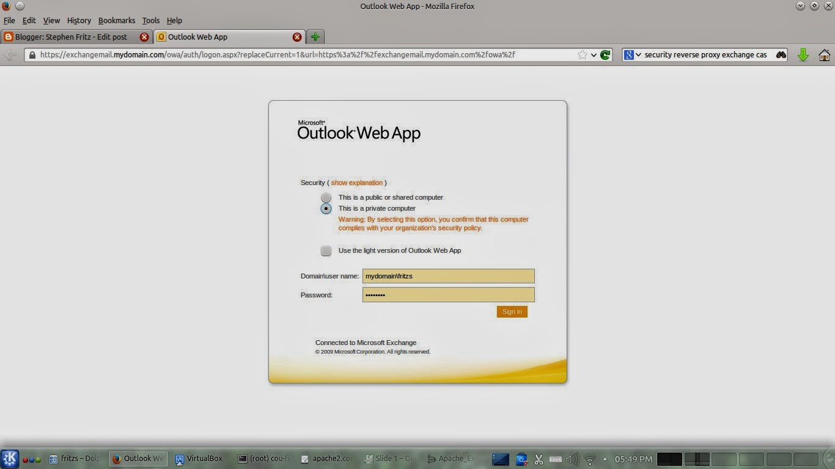Click the Domain\user name field

coord(449,276)
